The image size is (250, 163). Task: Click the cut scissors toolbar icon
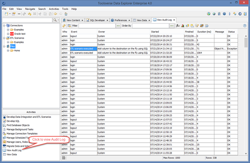(x=40, y=14)
